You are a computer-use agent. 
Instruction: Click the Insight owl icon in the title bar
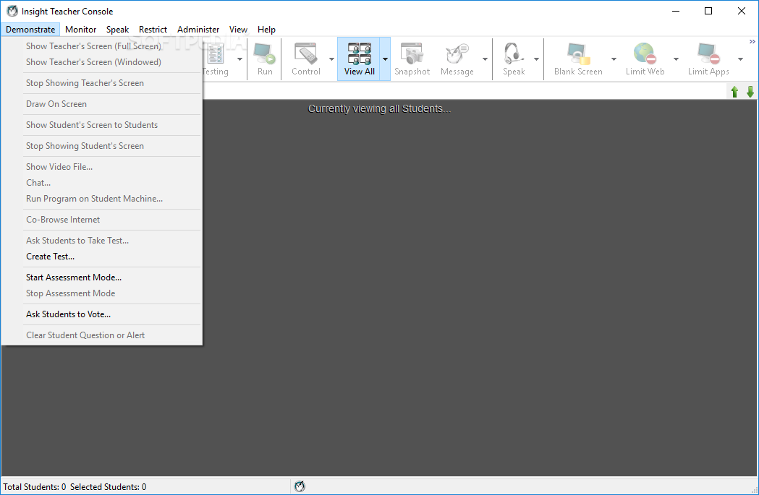[12, 11]
